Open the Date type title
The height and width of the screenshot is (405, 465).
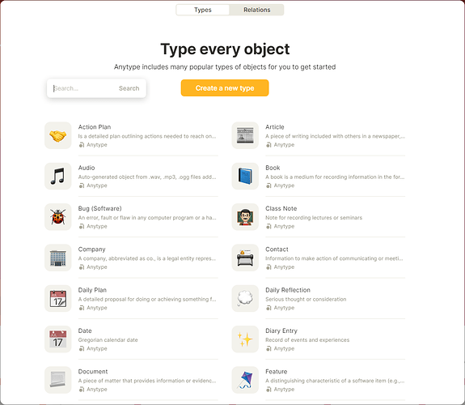[x=85, y=330]
